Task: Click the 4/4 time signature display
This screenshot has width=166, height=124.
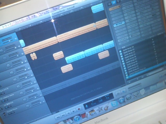Action: click(x=107, y=98)
